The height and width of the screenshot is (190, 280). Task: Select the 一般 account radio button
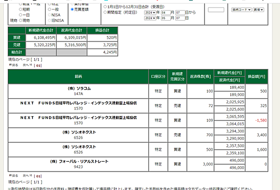[50, 9]
